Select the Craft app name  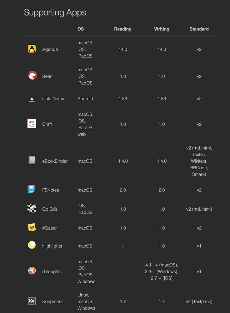[47, 124]
